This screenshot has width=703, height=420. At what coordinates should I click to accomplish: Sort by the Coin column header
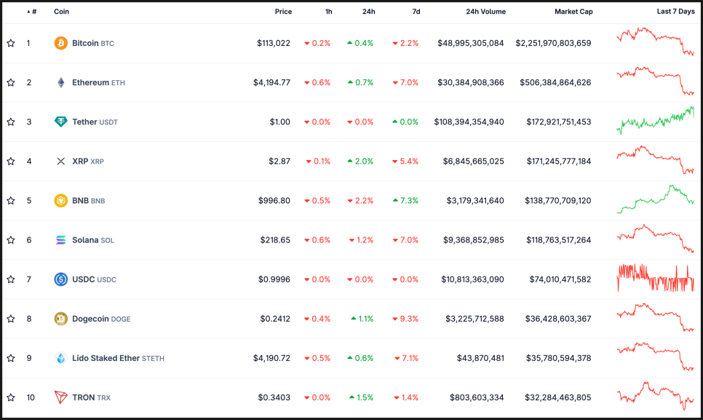pos(61,12)
